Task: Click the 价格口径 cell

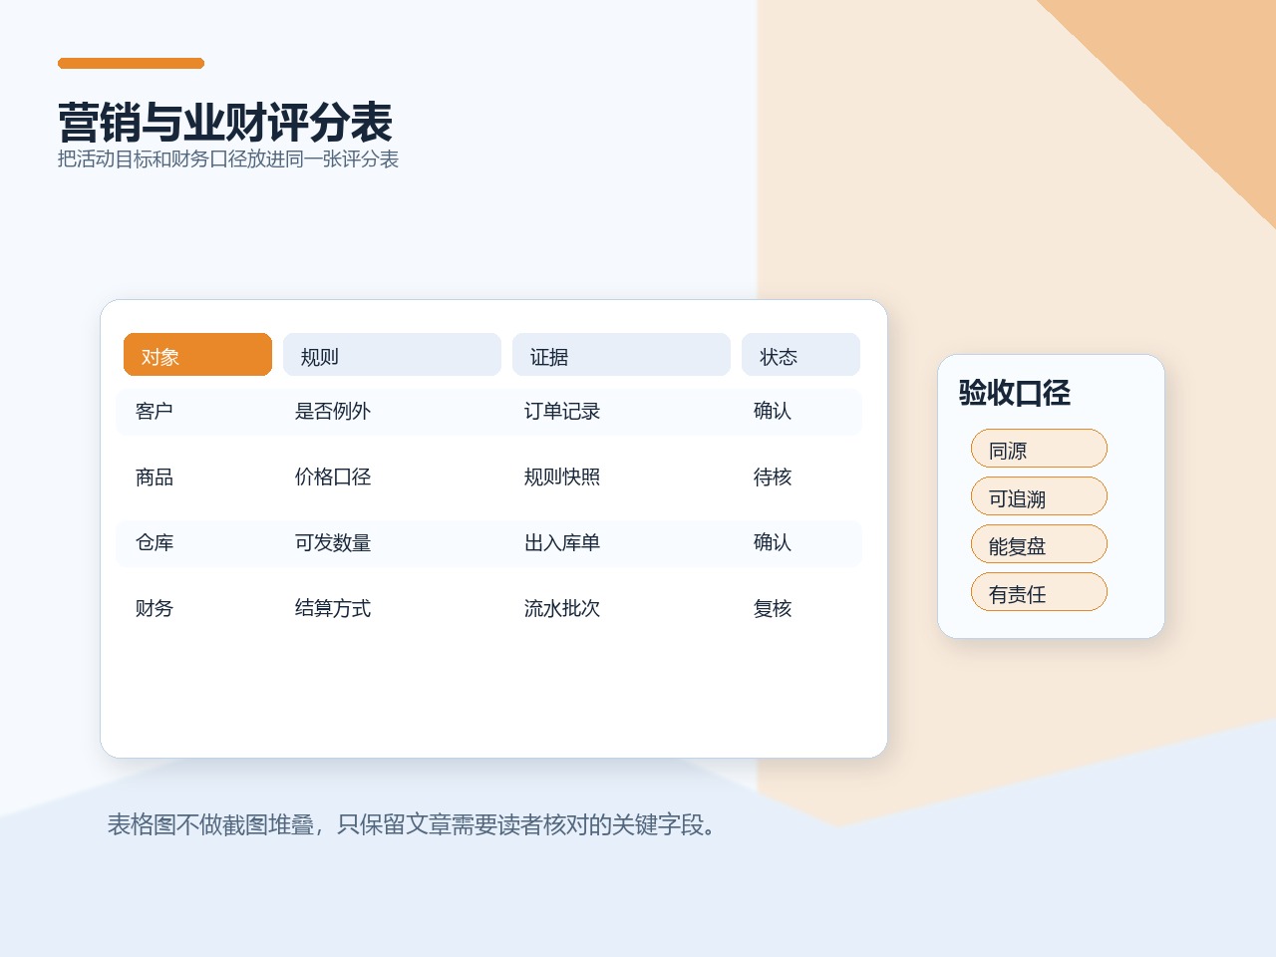Action: coord(333,477)
